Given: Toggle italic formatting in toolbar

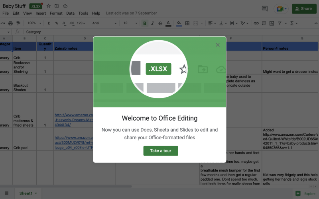Looking at the screenshot, I should click(x=152, y=23).
